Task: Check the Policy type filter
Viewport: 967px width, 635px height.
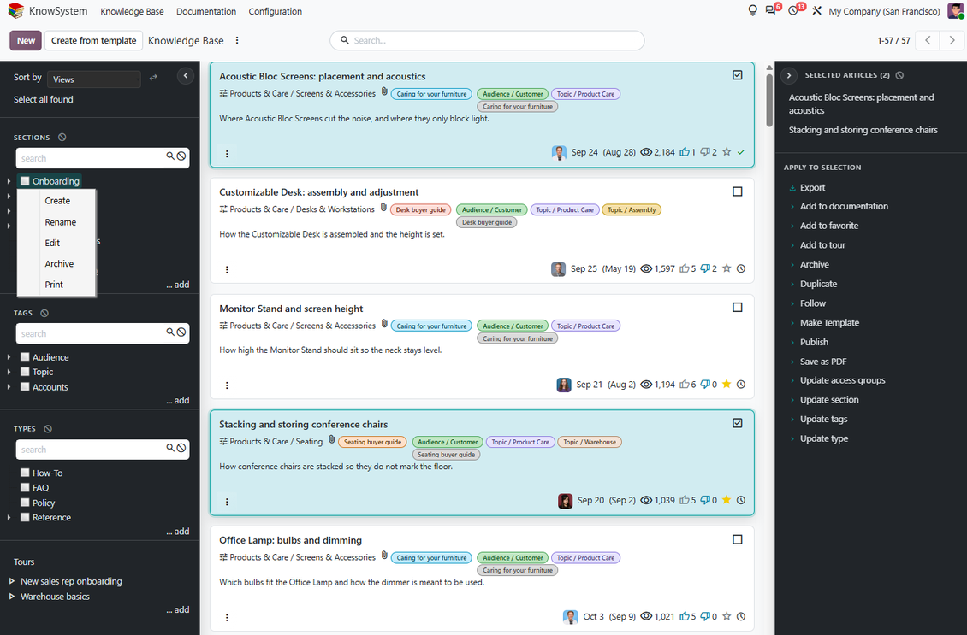Action: tap(26, 503)
